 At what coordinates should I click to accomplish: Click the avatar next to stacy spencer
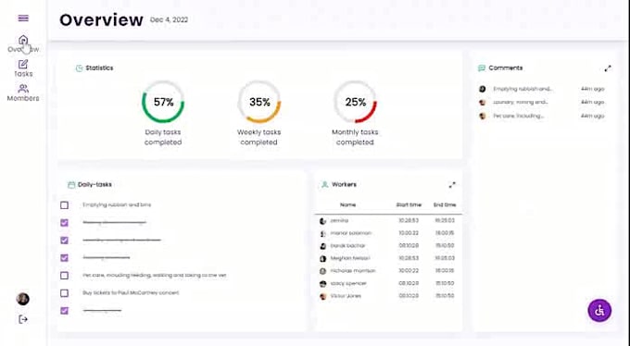tap(322, 284)
